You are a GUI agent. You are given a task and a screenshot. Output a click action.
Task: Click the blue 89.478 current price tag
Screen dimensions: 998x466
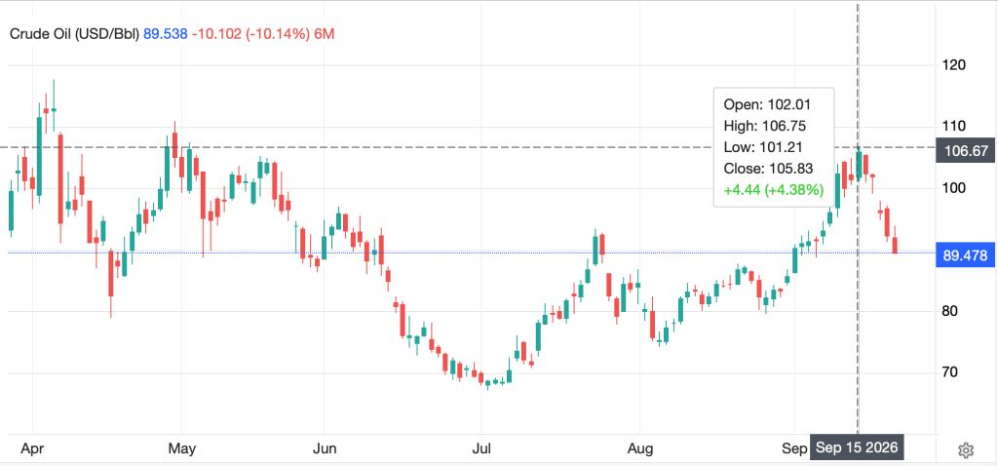pos(967,256)
